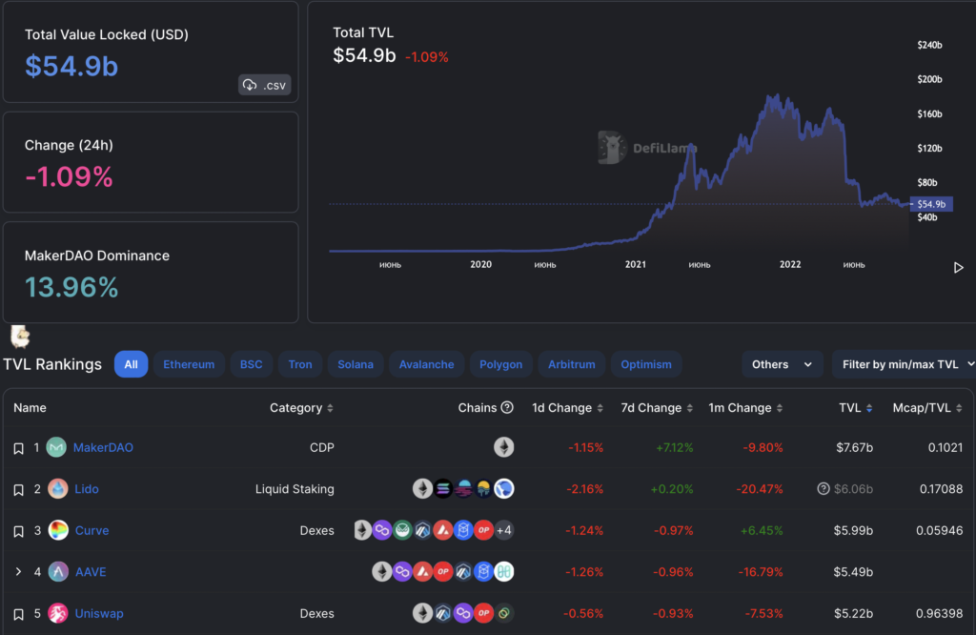Click AAVE's Harmony chain icon
Viewport: 976px width, 635px height.
tap(504, 571)
